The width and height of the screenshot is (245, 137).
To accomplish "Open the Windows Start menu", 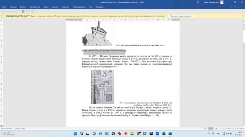I will pyautogui.click(x=75, y=134).
